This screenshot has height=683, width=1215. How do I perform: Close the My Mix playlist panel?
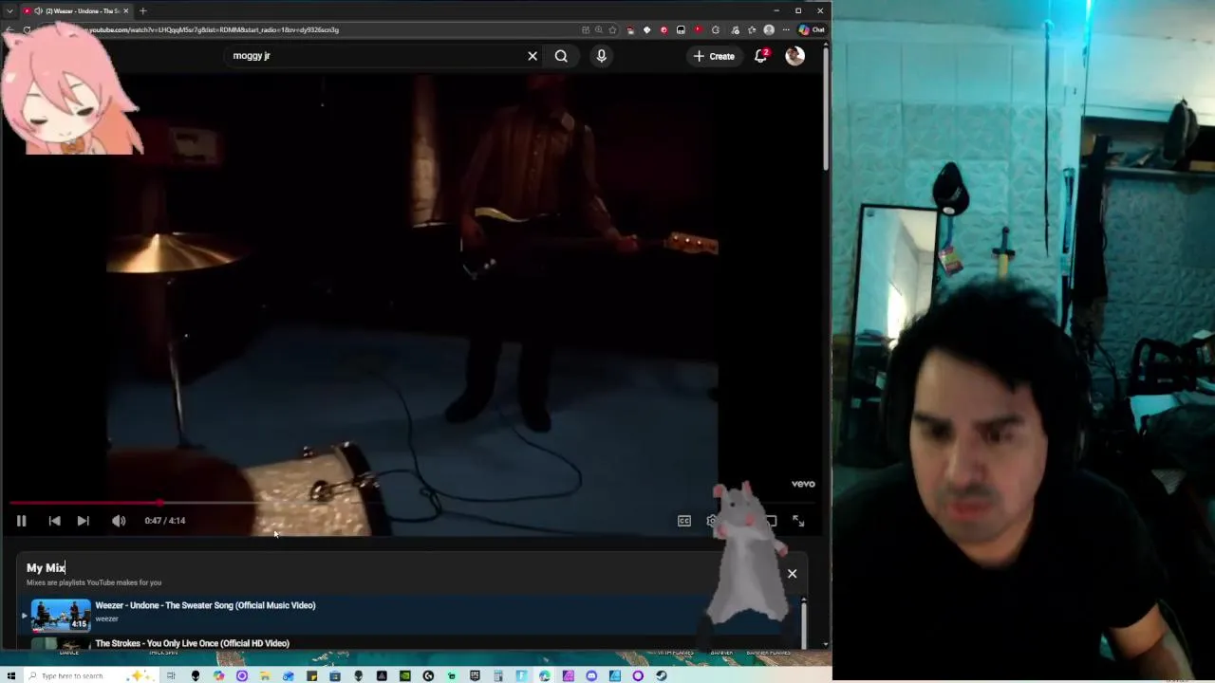point(792,574)
